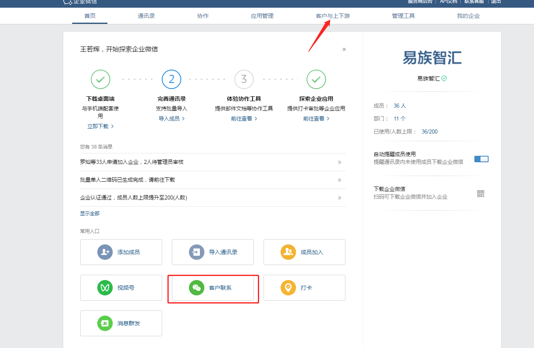534x348 pixels.
Task: Click the 易族智汇 company logo
Action: (432, 57)
